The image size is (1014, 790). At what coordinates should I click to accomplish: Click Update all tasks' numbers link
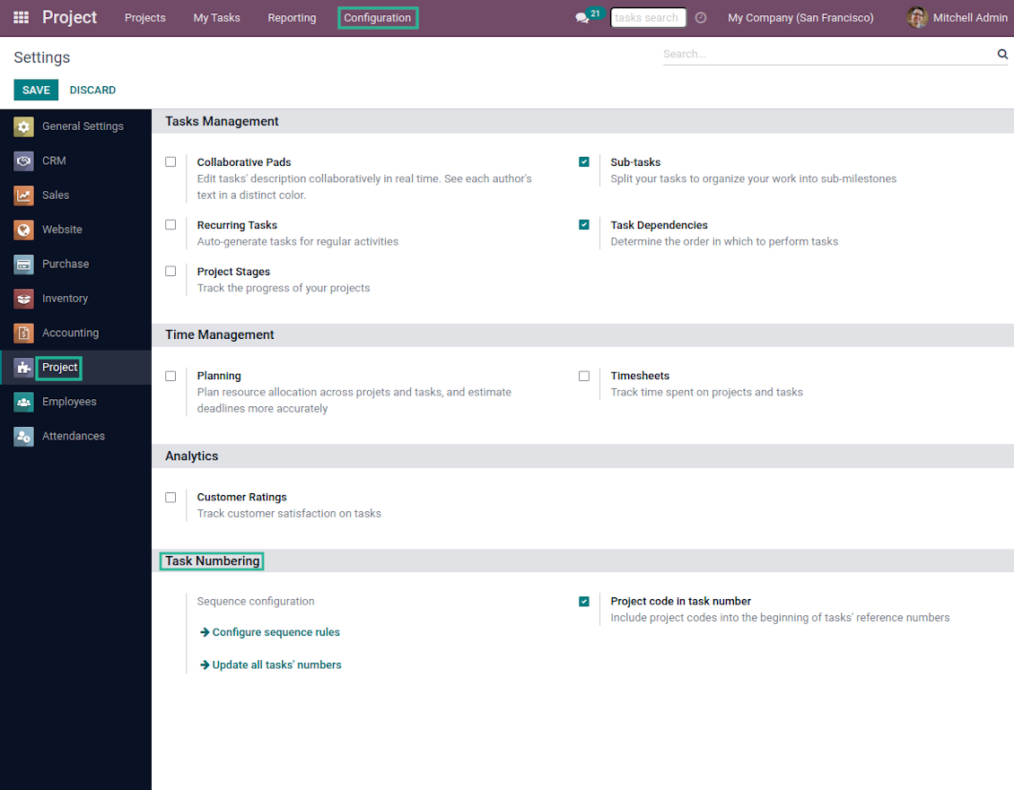point(270,664)
